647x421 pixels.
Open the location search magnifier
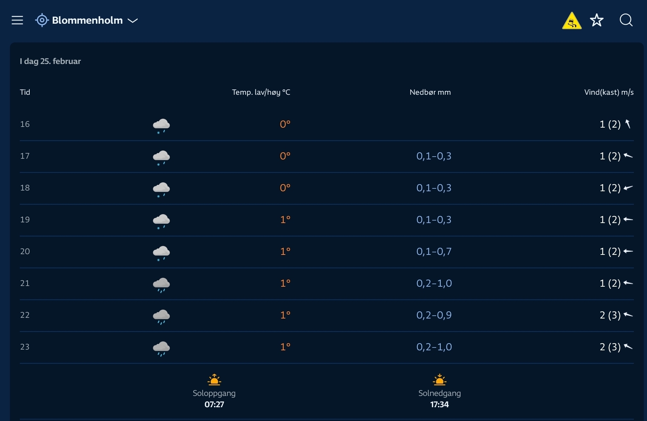click(626, 20)
